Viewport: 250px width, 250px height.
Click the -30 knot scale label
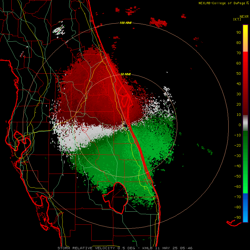click(x=237, y=156)
